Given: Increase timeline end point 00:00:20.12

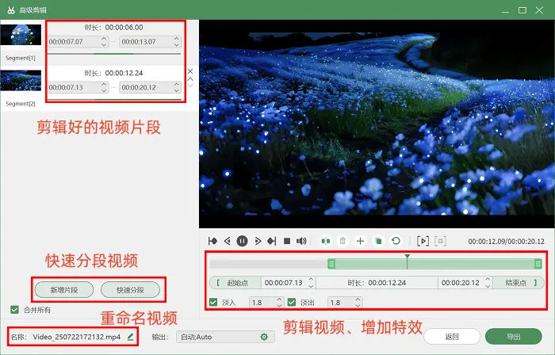Looking at the screenshot, I should point(488,280).
